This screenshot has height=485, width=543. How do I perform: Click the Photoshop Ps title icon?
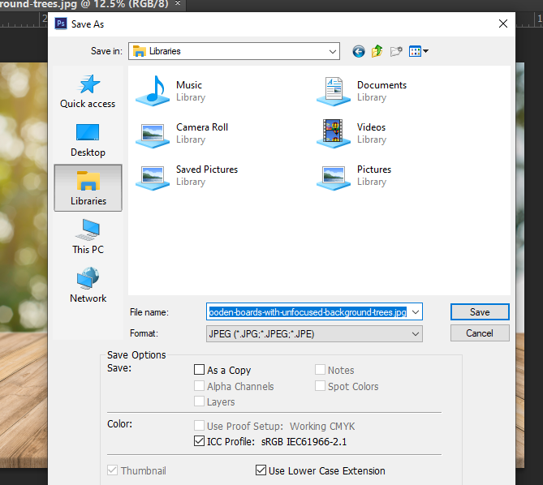[x=61, y=24]
